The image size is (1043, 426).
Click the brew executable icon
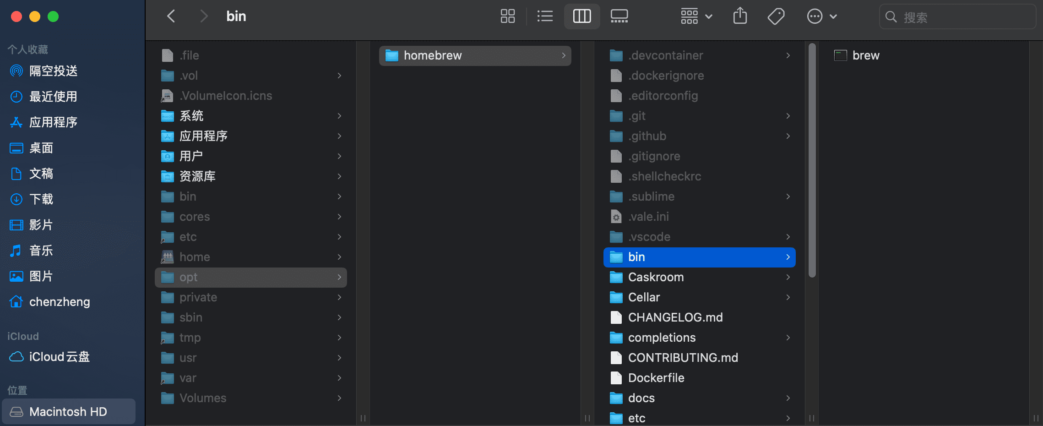click(841, 55)
